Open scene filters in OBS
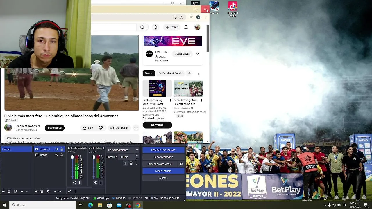 (15, 191)
